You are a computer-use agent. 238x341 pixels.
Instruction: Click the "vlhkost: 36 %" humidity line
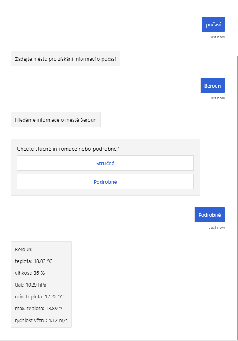[30, 273]
